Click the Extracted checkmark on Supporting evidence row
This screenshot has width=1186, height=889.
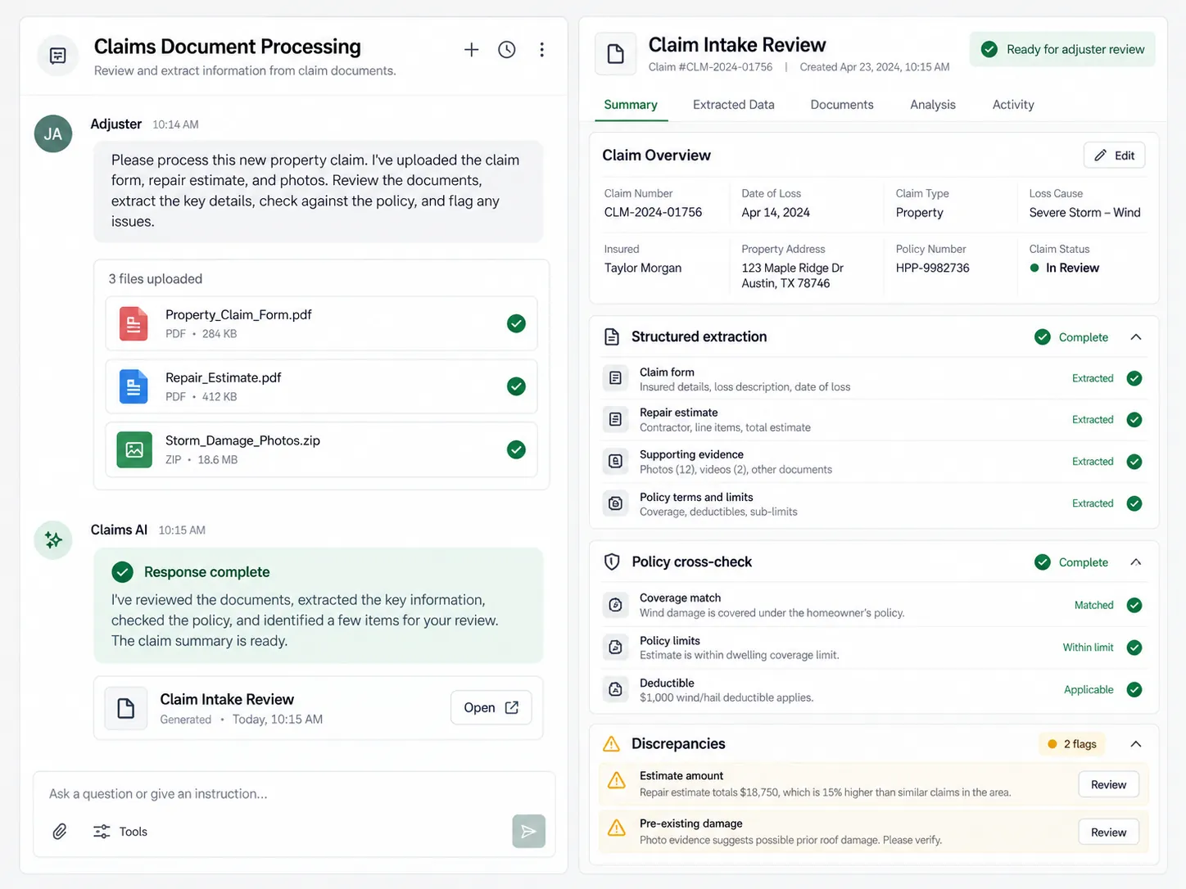tap(1134, 462)
